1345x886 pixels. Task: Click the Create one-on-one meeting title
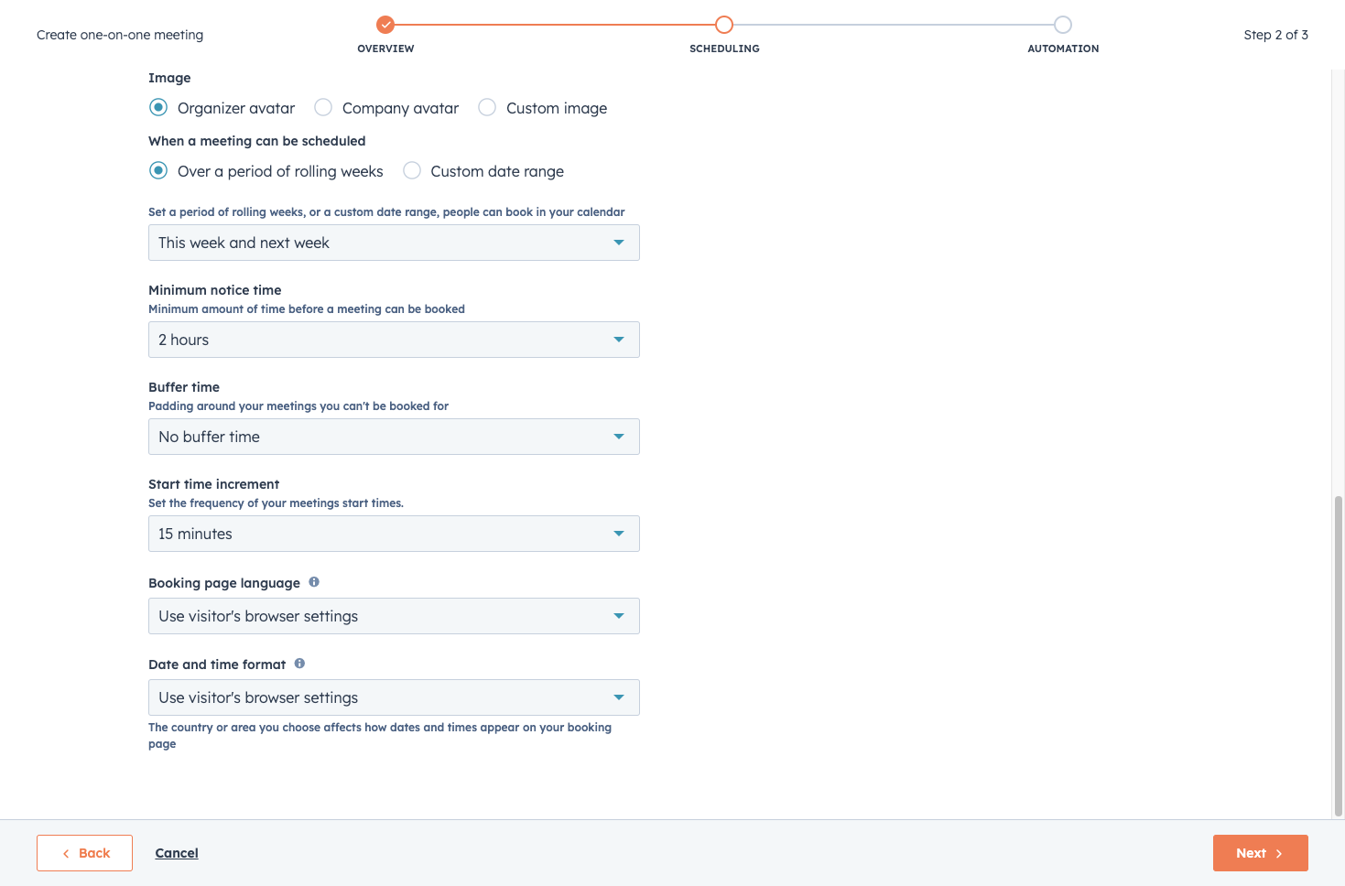120,35
